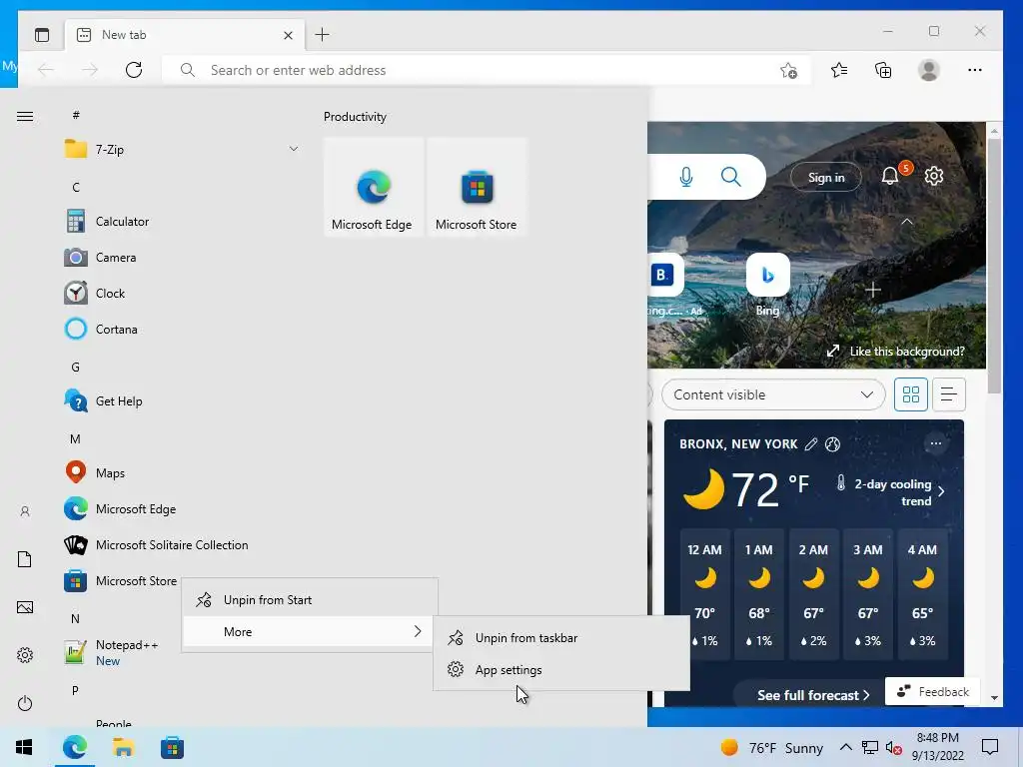Open the Content visible dropdown
Viewport: 1023px width, 767px height.
pyautogui.click(x=773, y=394)
